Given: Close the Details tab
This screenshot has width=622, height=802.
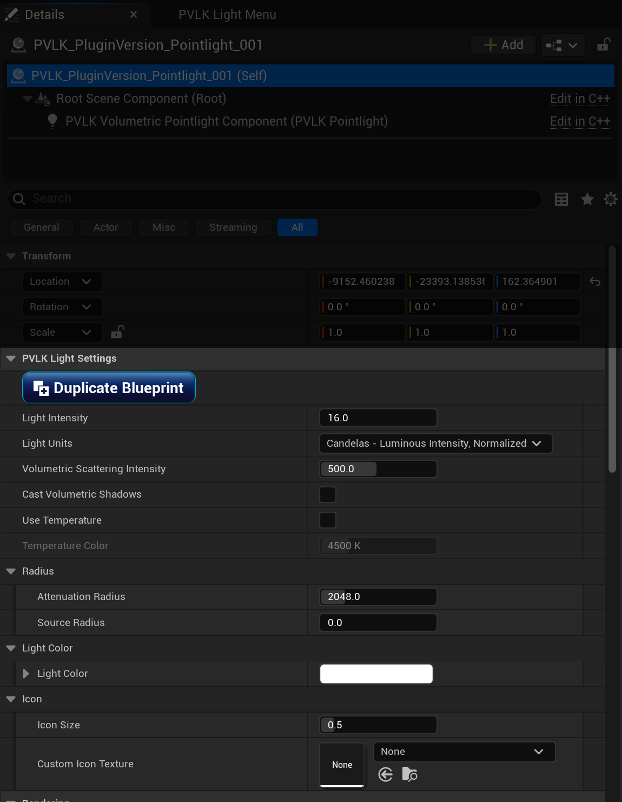Looking at the screenshot, I should tap(134, 15).
